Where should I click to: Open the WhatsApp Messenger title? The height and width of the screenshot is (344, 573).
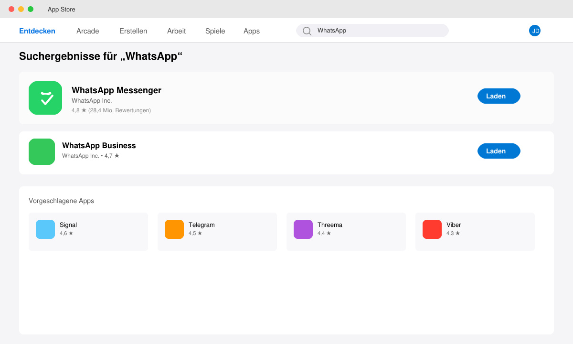[x=117, y=90]
